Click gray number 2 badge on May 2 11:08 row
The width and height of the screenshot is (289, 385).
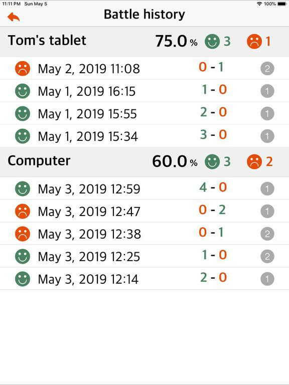(267, 69)
